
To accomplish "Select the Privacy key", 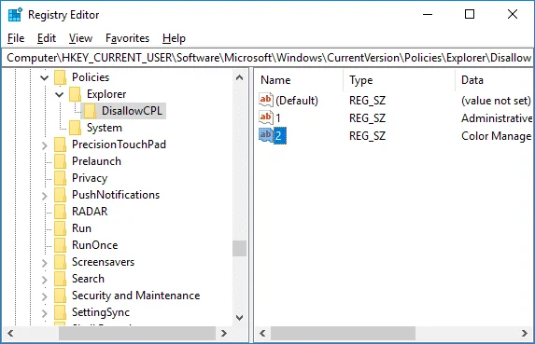I will click(x=90, y=178).
